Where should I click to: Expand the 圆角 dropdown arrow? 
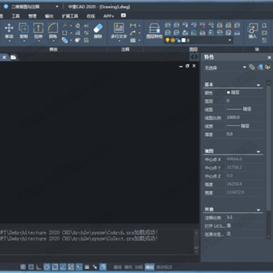click(x=53, y=41)
